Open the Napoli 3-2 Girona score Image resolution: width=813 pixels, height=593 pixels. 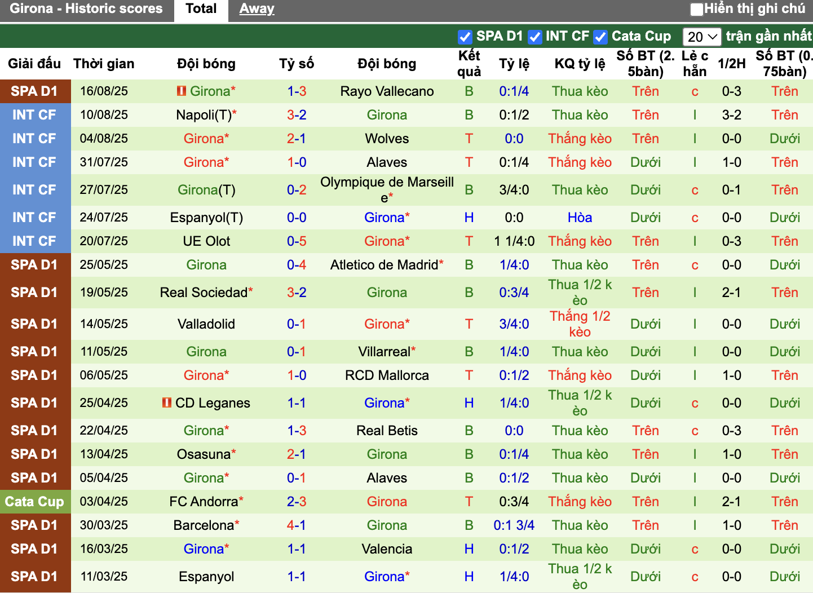click(x=297, y=115)
